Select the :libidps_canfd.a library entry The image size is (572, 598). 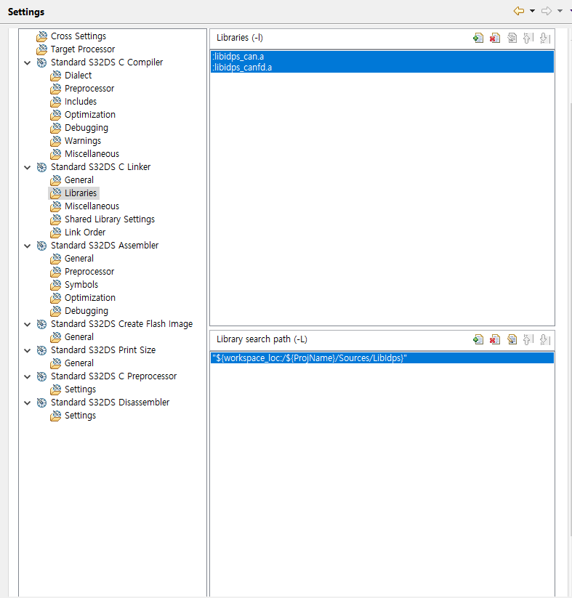[382, 68]
